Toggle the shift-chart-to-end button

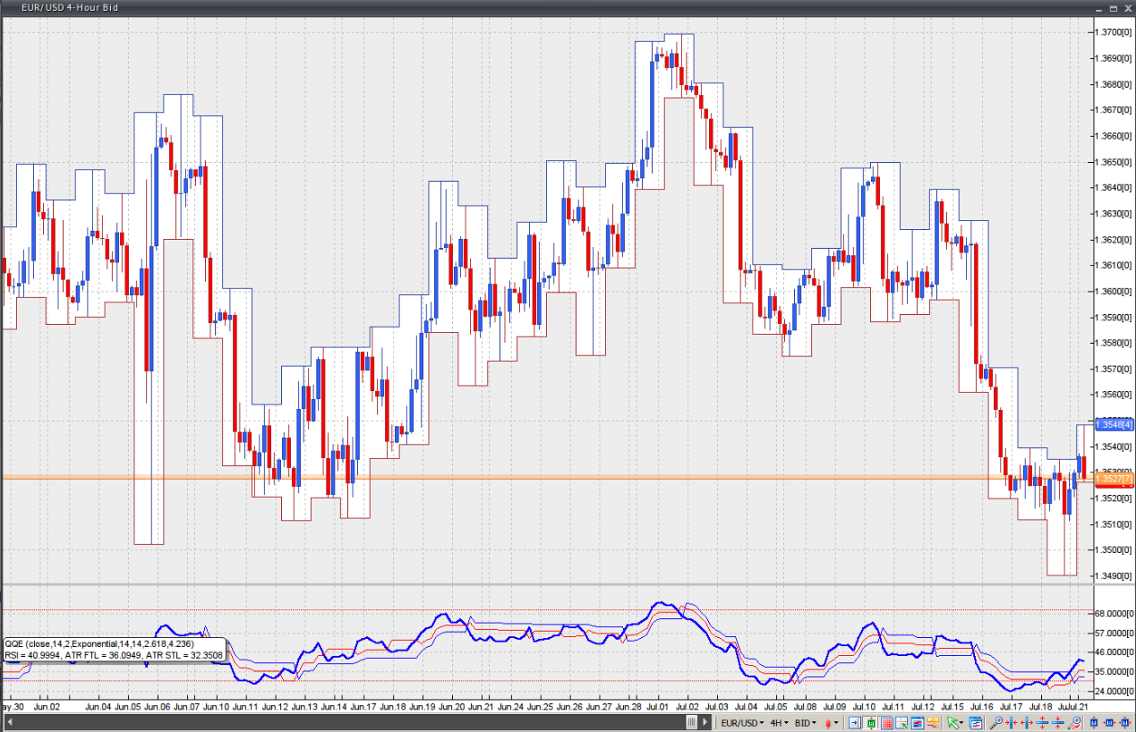click(855, 722)
